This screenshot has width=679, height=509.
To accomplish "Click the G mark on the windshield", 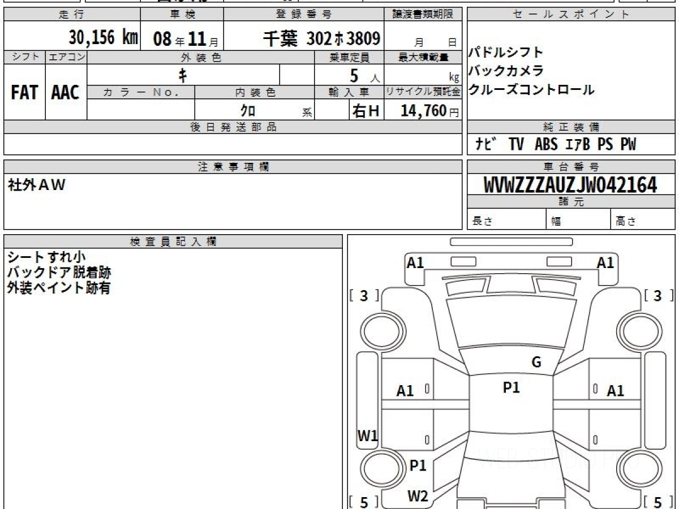I will pos(536,363).
